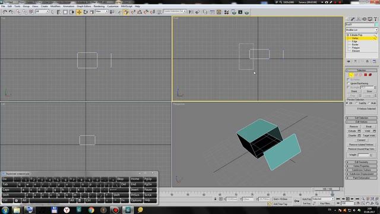Open the selection filter All dropdown

tap(42, 11)
